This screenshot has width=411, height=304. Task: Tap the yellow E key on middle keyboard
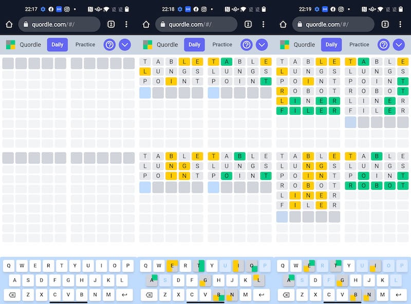click(x=172, y=266)
